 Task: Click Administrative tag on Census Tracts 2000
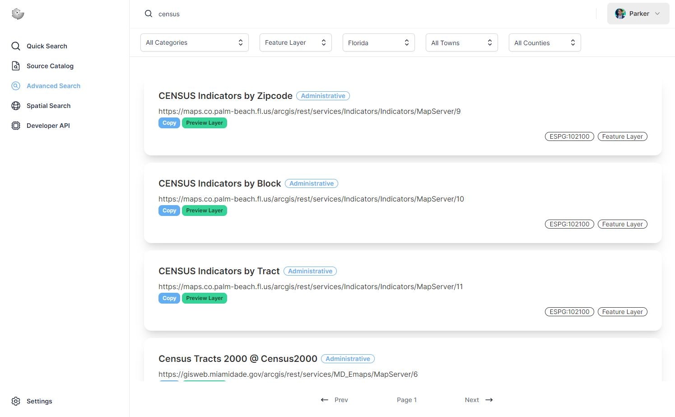(x=348, y=359)
